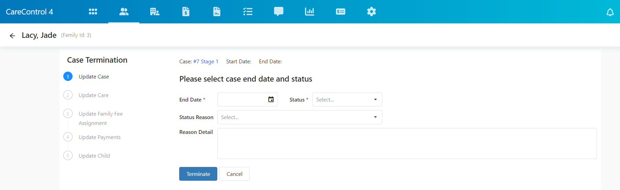Go back using the left arrow
The height and width of the screenshot is (190, 620).
[12, 35]
